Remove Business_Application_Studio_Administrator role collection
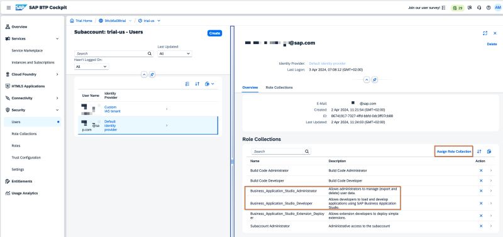 (x=481, y=191)
